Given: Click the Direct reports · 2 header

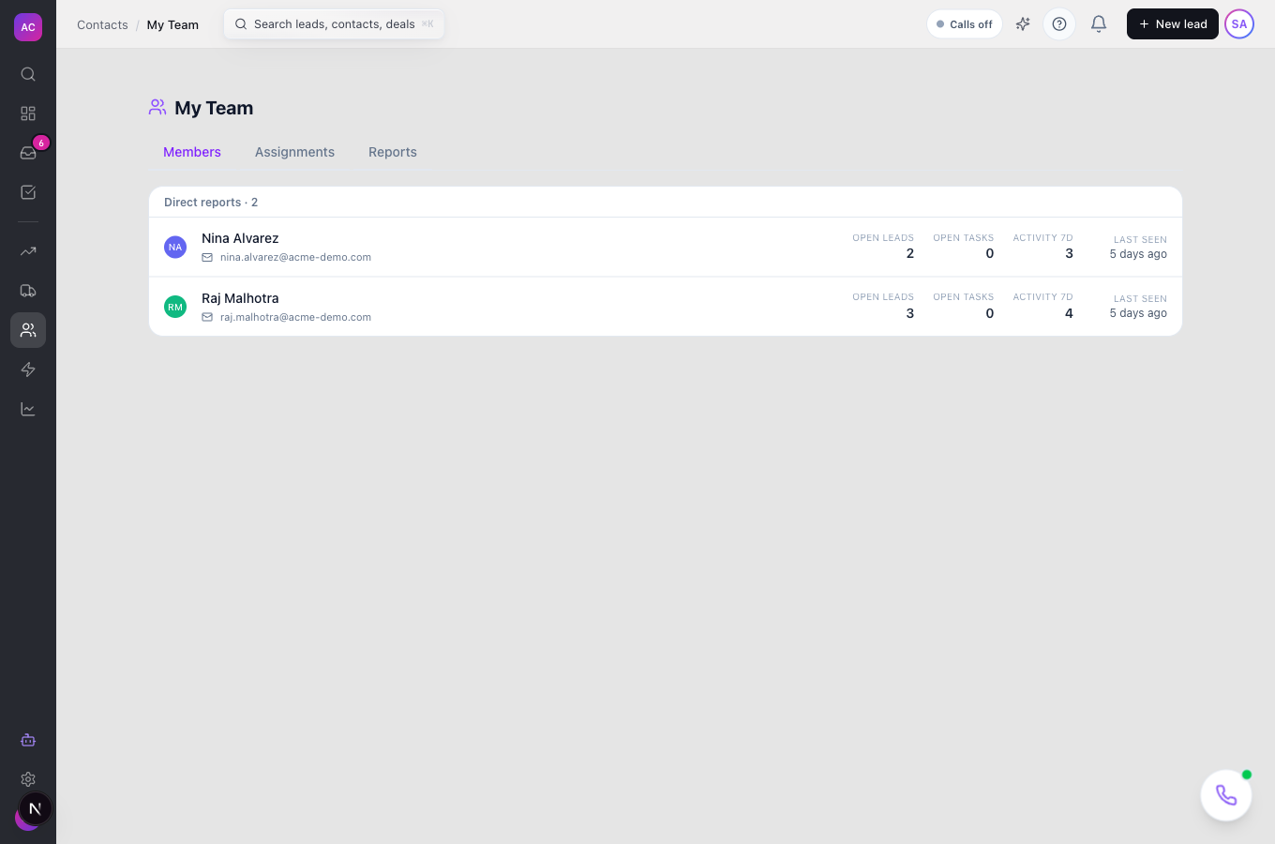Looking at the screenshot, I should coord(211,203).
